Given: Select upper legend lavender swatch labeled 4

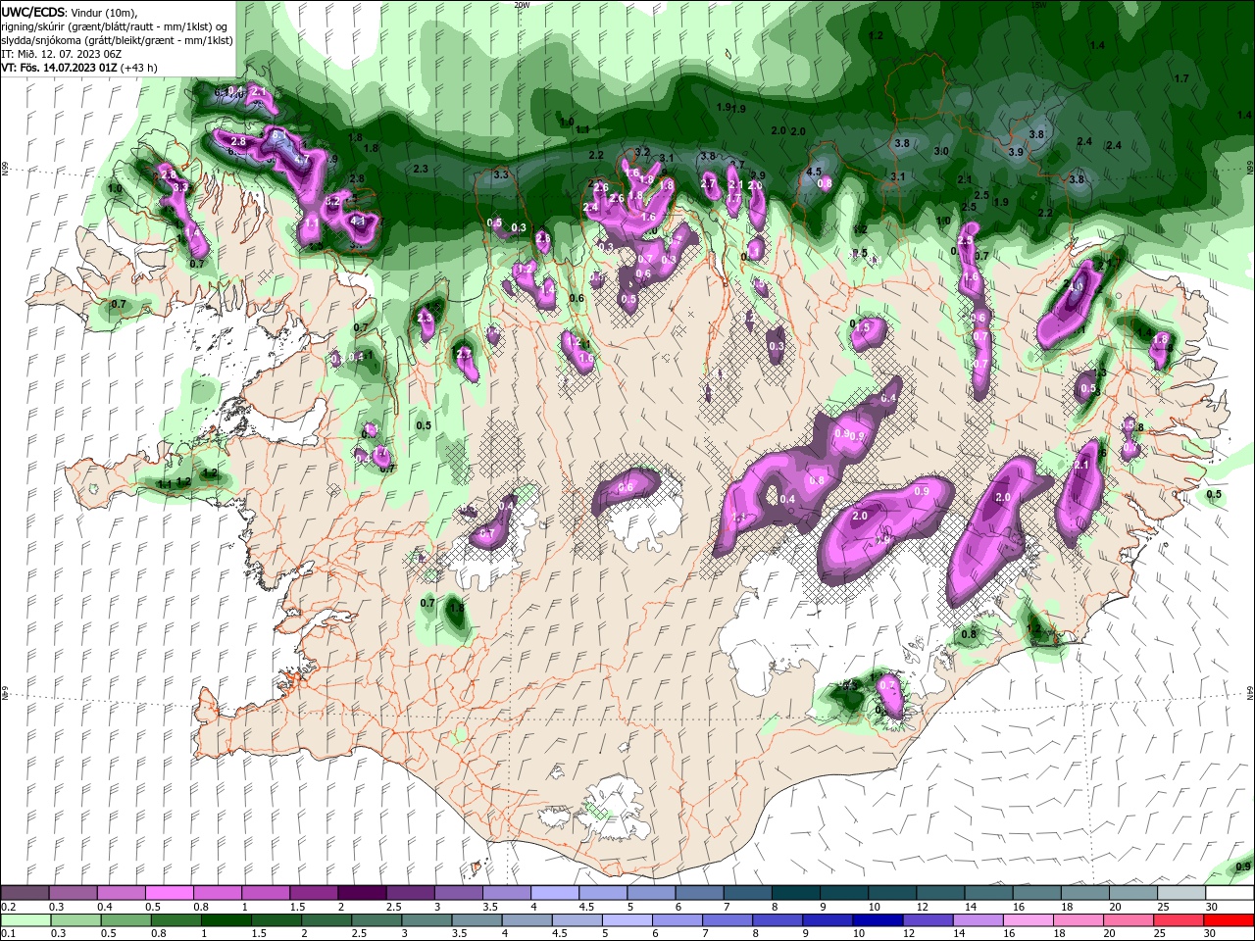Looking at the screenshot, I should click(555, 893).
